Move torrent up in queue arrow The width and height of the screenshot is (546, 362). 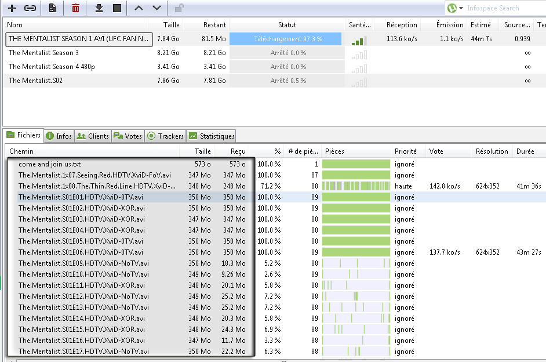point(139,8)
